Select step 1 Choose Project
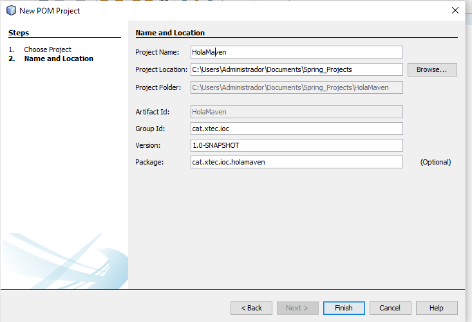 (48, 49)
